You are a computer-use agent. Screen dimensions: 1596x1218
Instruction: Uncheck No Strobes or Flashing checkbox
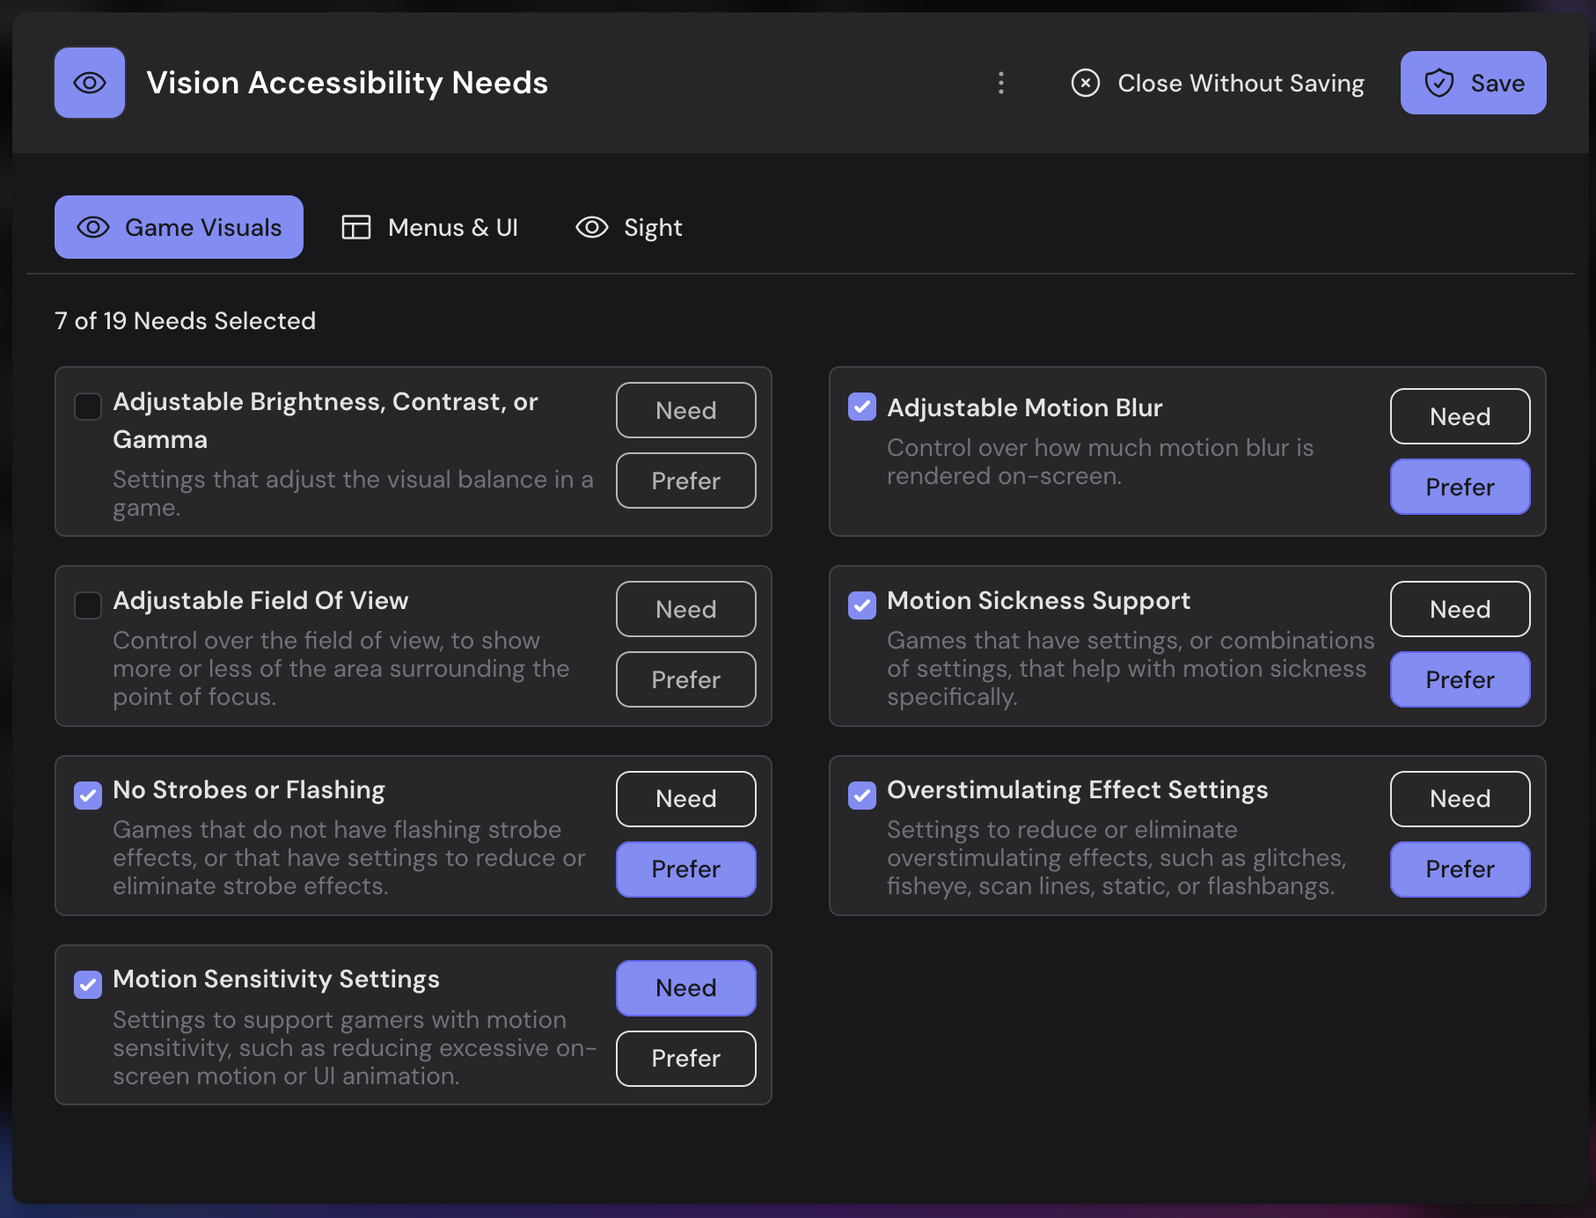(x=88, y=796)
